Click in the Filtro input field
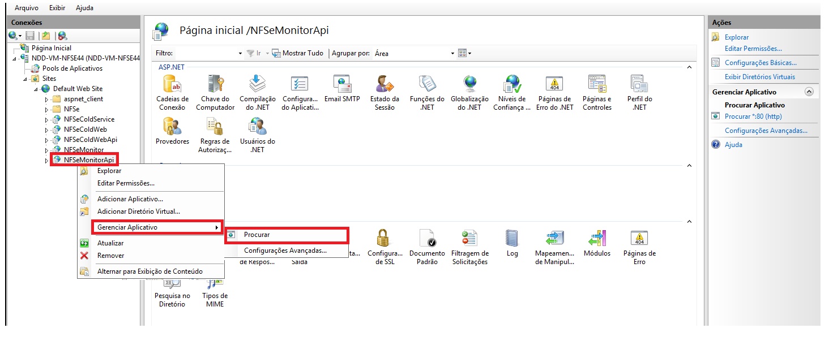829x341 pixels. click(206, 53)
